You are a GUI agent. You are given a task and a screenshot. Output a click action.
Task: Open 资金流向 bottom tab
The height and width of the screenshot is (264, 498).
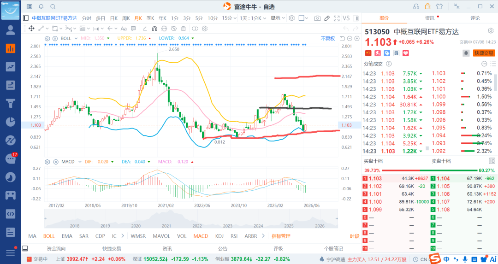pos(56,248)
